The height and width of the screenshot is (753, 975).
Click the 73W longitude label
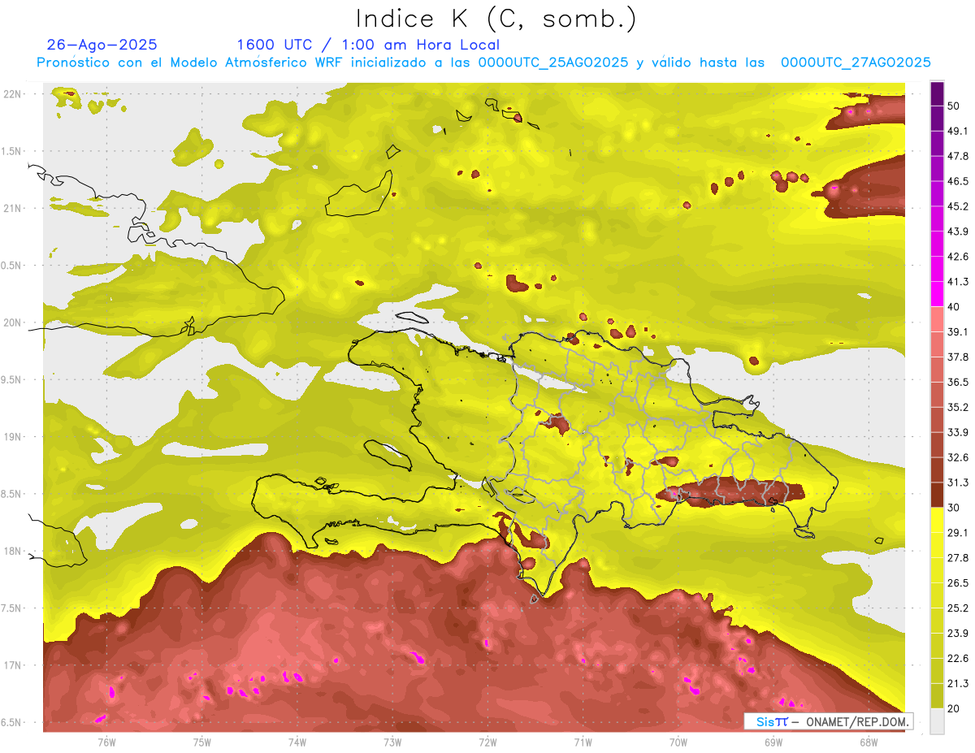click(x=392, y=742)
